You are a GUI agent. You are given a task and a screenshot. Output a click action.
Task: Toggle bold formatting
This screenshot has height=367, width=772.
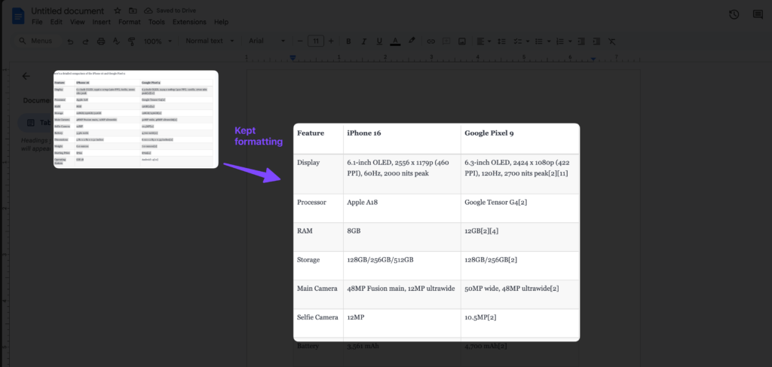348,41
